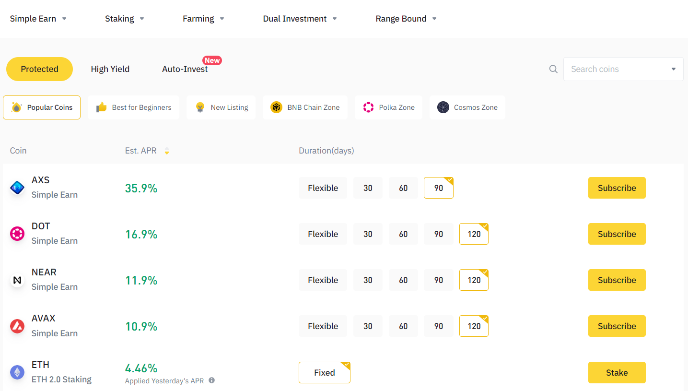Click the AXS coin icon
Viewport: 688px width, 391px height.
point(17,188)
